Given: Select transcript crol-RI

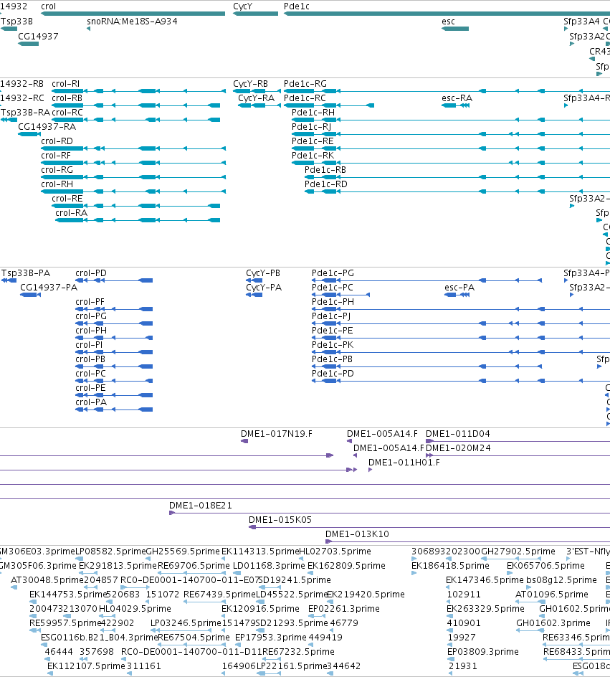Looking at the screenshot, I should tap(139, 91).
